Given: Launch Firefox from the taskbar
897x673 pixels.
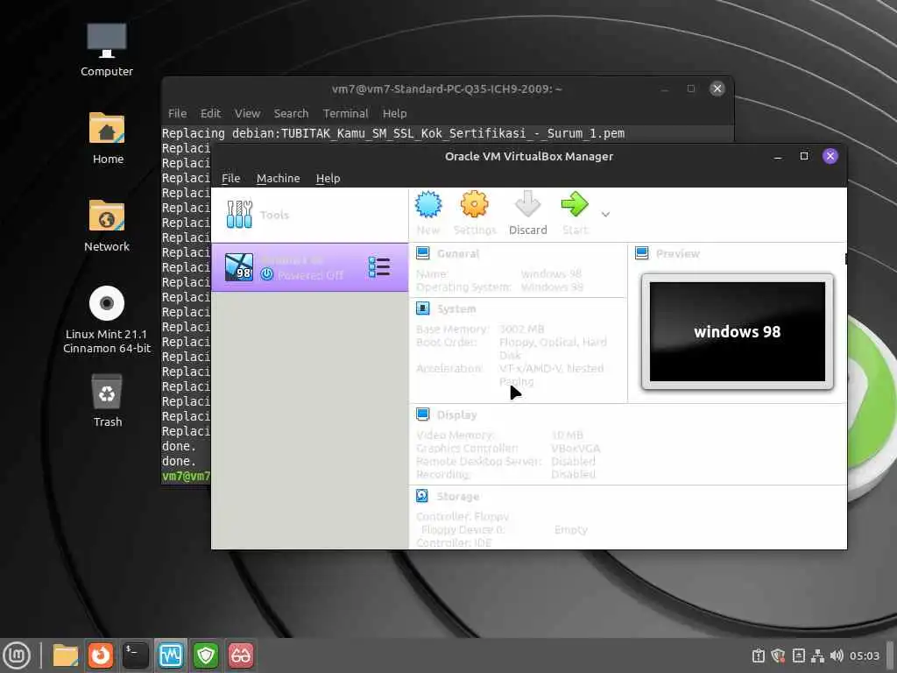Looking at the screenshot, I should tap(101, 655).
